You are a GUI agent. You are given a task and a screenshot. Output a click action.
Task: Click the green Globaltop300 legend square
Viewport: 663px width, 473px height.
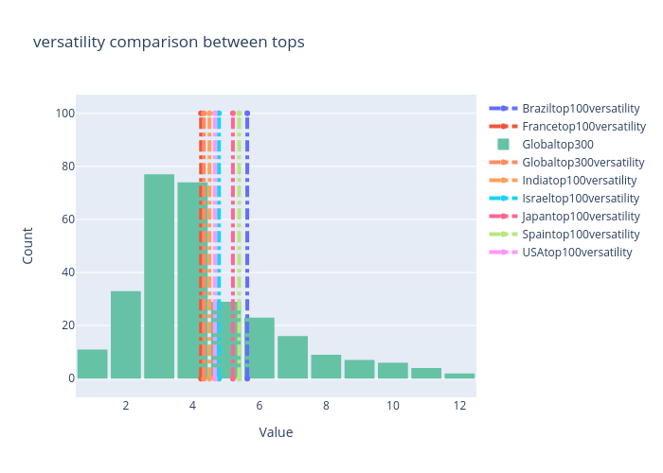(503, 145)
